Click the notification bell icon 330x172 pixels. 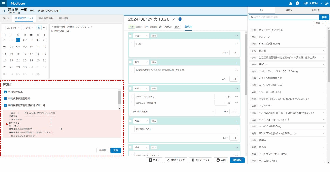tap(291, 3)
